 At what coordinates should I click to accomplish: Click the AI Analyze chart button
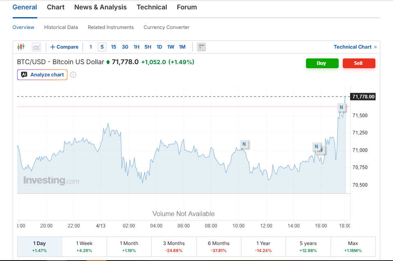coord(42,75)
